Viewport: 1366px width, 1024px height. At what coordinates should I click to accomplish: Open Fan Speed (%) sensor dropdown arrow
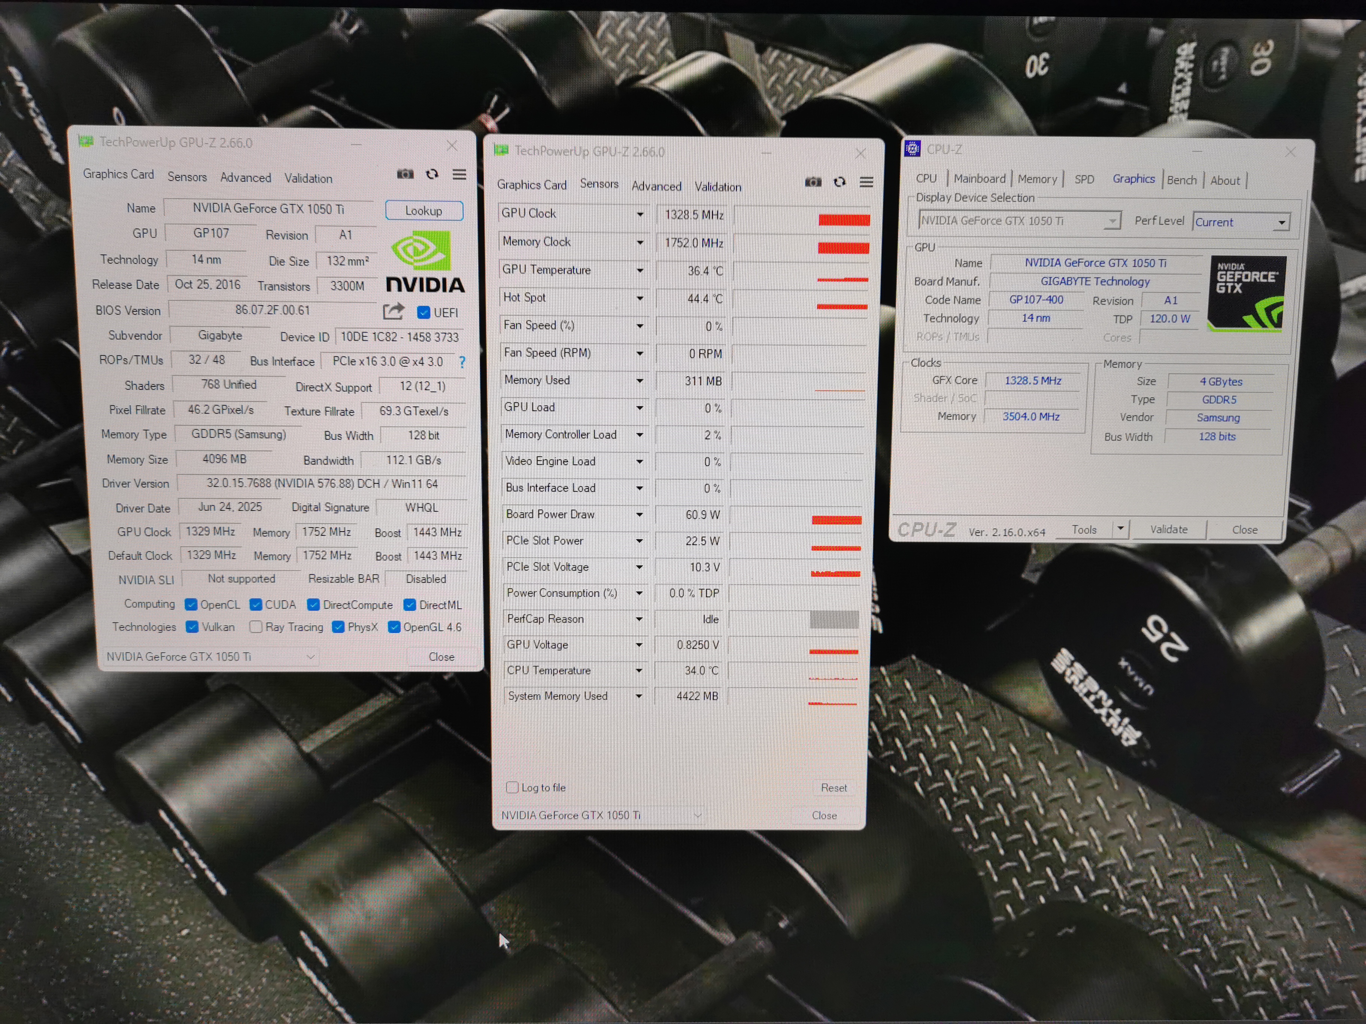point(640,326)
